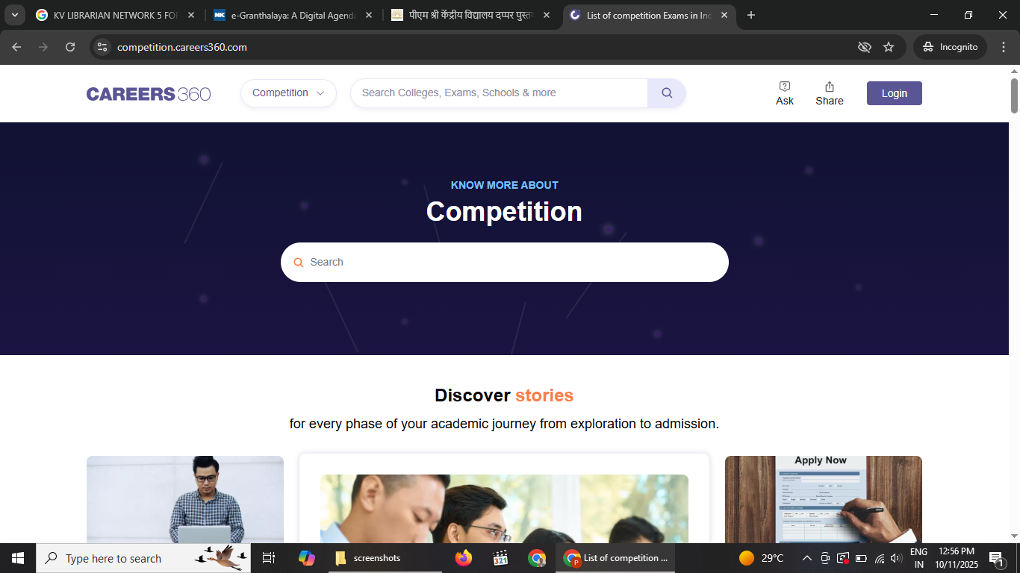Viewport: 1020px width, 573px height.
Task: Switch to KV Librarian Network tab
Action: point(115,15)
